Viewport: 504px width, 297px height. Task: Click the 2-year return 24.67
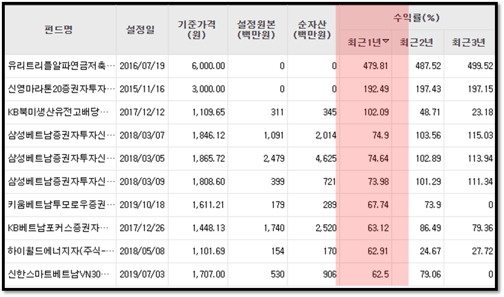click(431, 251)
